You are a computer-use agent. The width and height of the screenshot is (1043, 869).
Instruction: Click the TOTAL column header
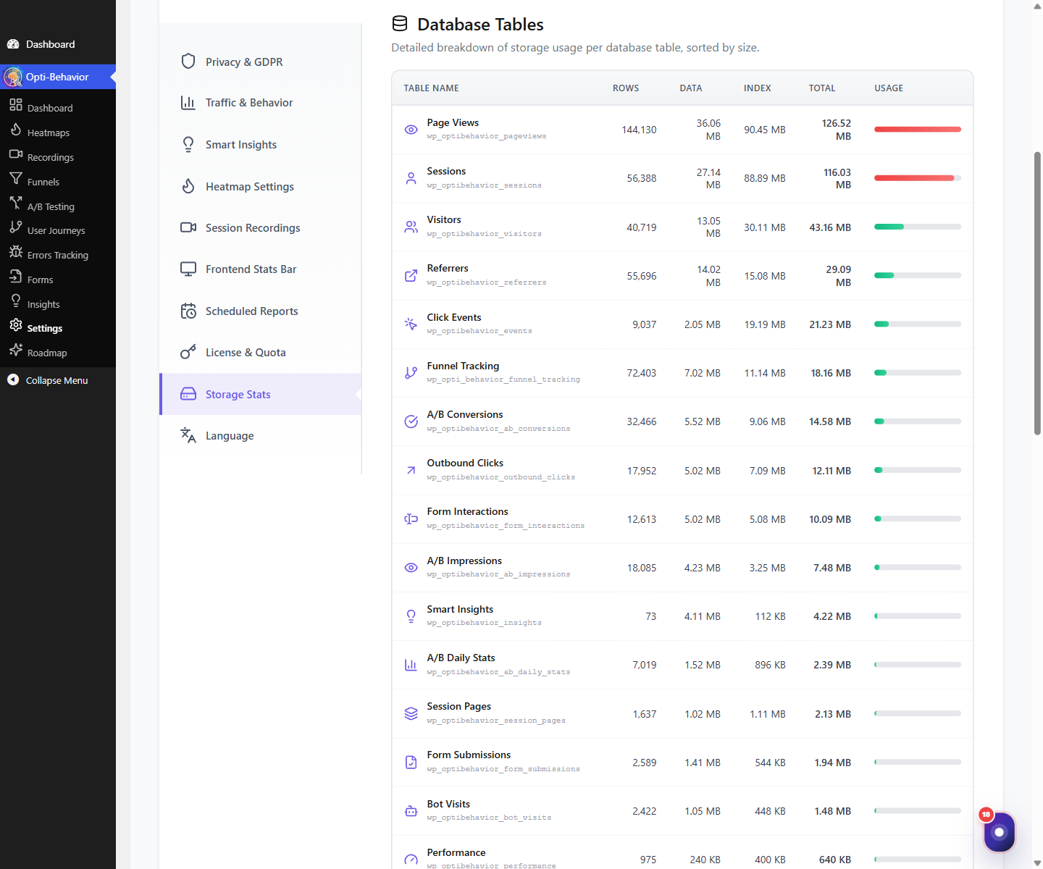(x=822, y=88)
